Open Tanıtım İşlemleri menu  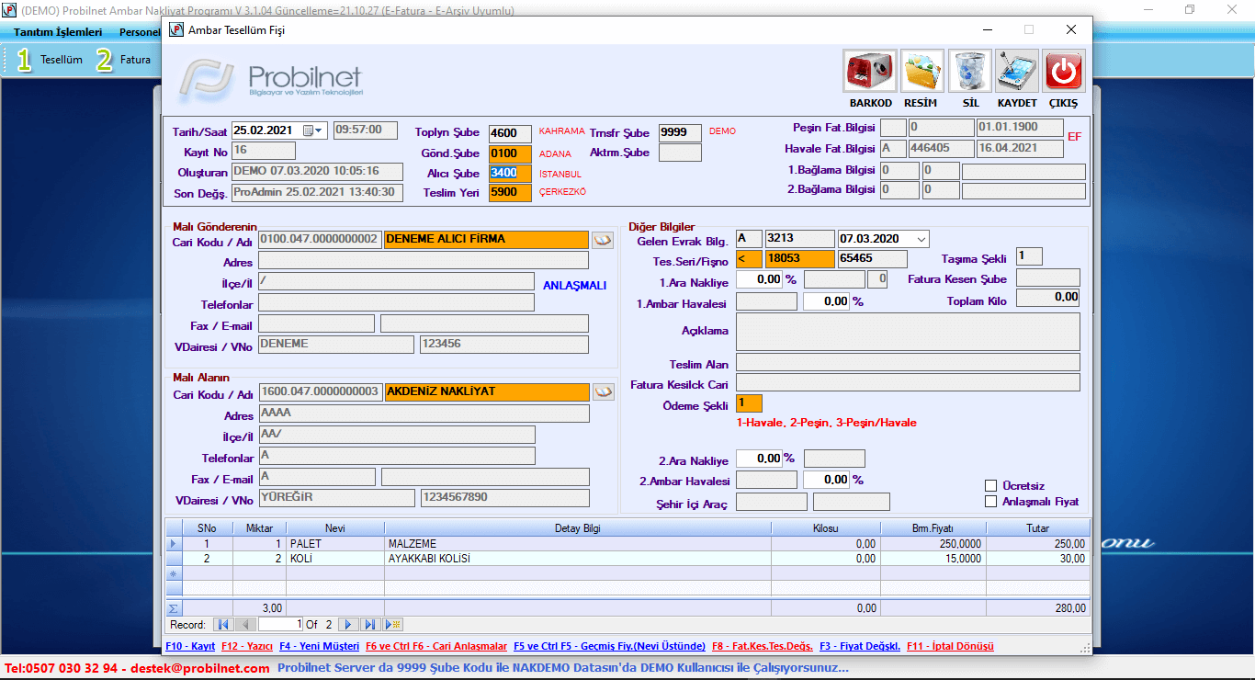[x=58, y=32]
